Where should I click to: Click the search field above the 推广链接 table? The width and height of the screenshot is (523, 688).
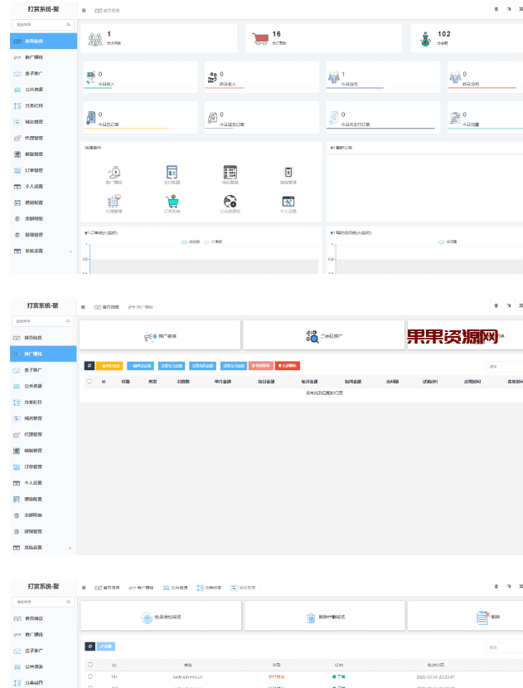pos(504,366)
